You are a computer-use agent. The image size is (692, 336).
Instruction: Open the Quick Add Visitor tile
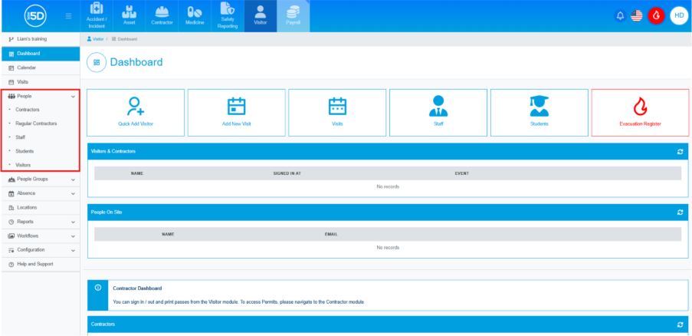pos(136,113)
